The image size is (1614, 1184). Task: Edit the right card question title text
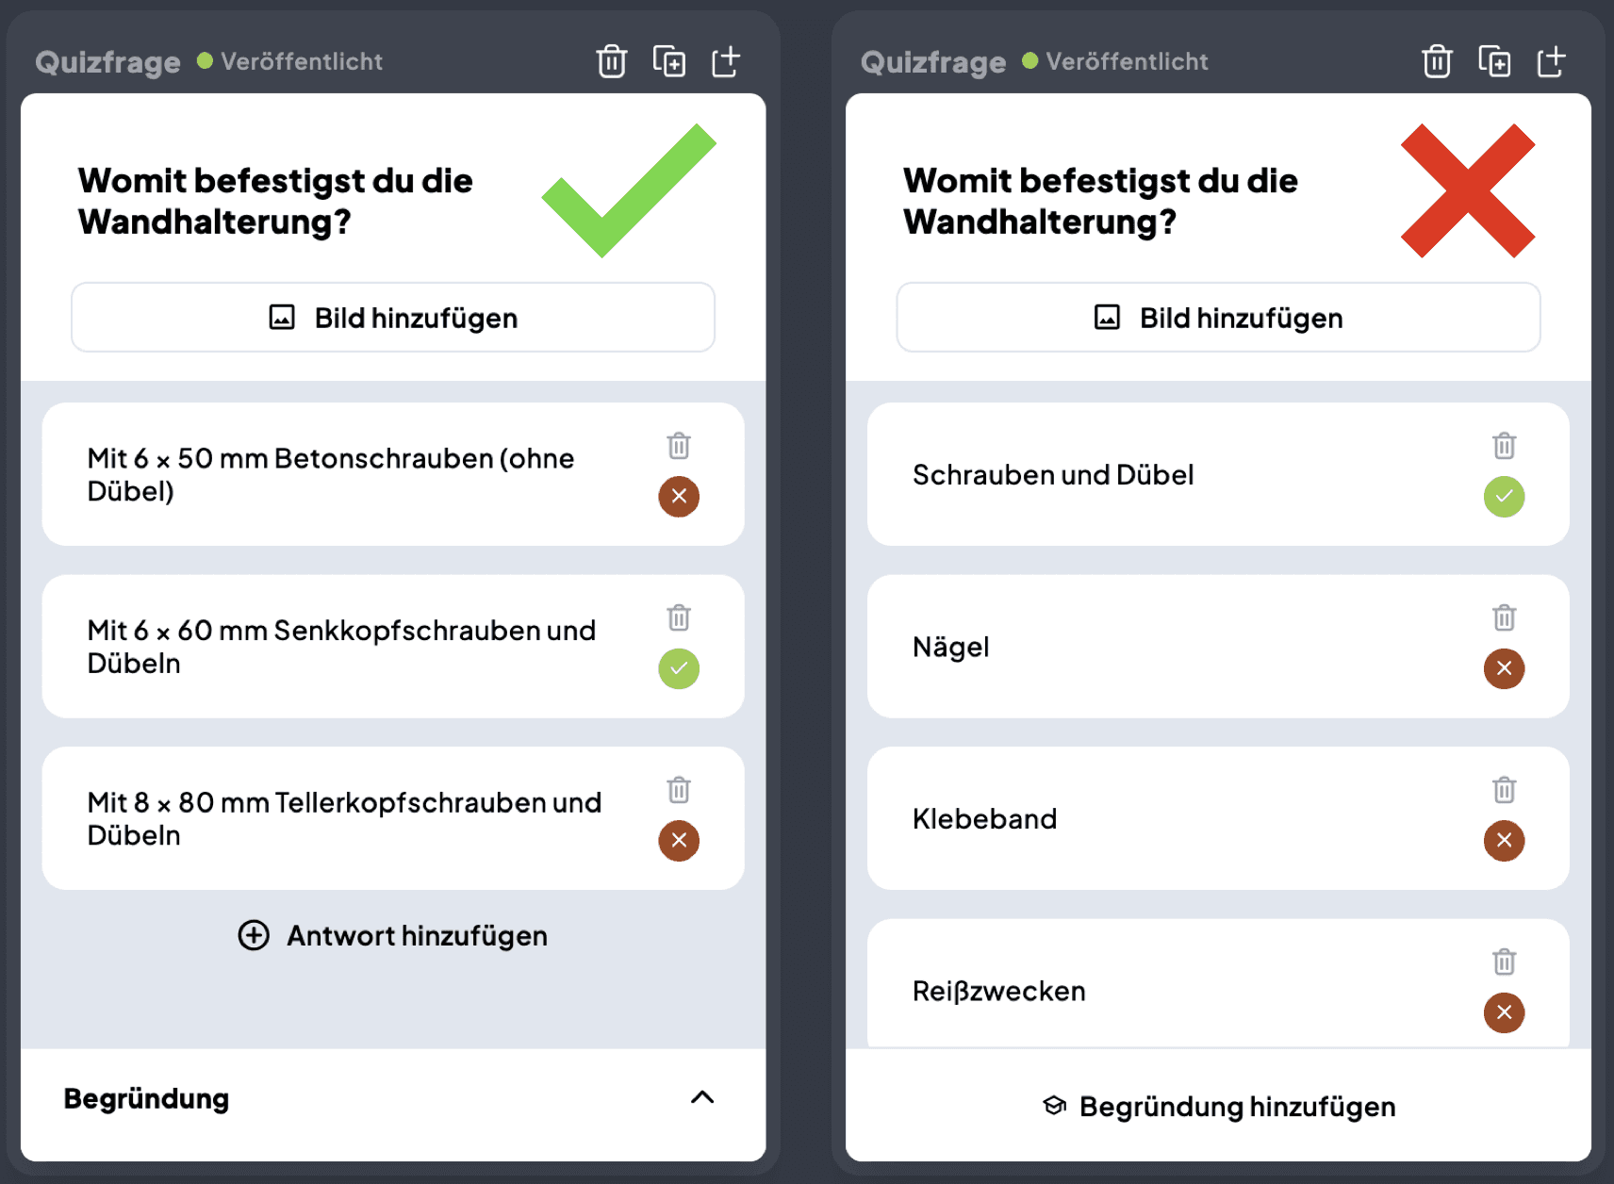pos(1100,201)
